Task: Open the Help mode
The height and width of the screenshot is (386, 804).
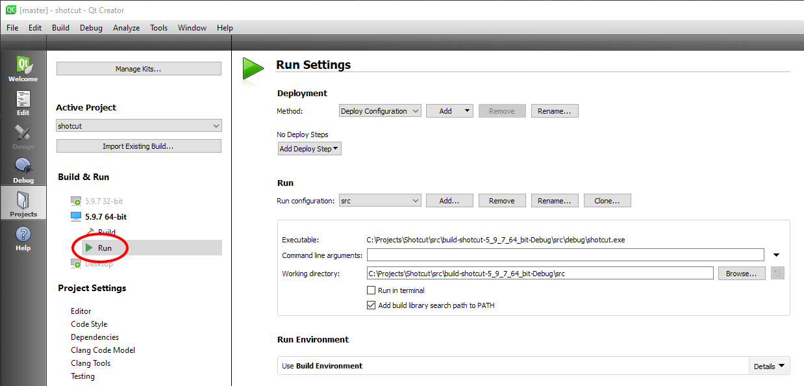Action: (x=23, y=238)
